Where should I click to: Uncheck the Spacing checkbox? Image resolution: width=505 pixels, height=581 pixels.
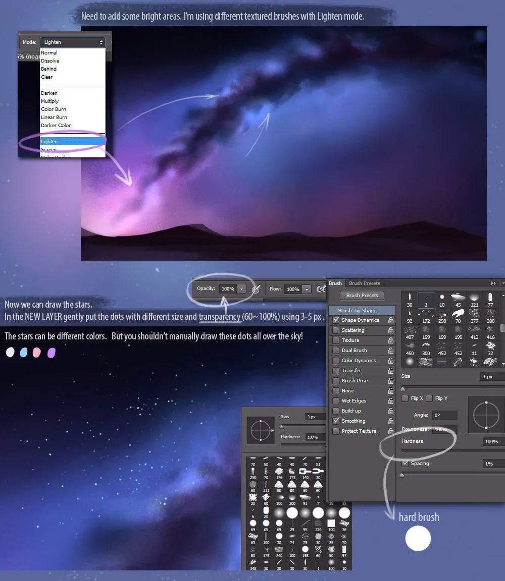tap(405, 463)
